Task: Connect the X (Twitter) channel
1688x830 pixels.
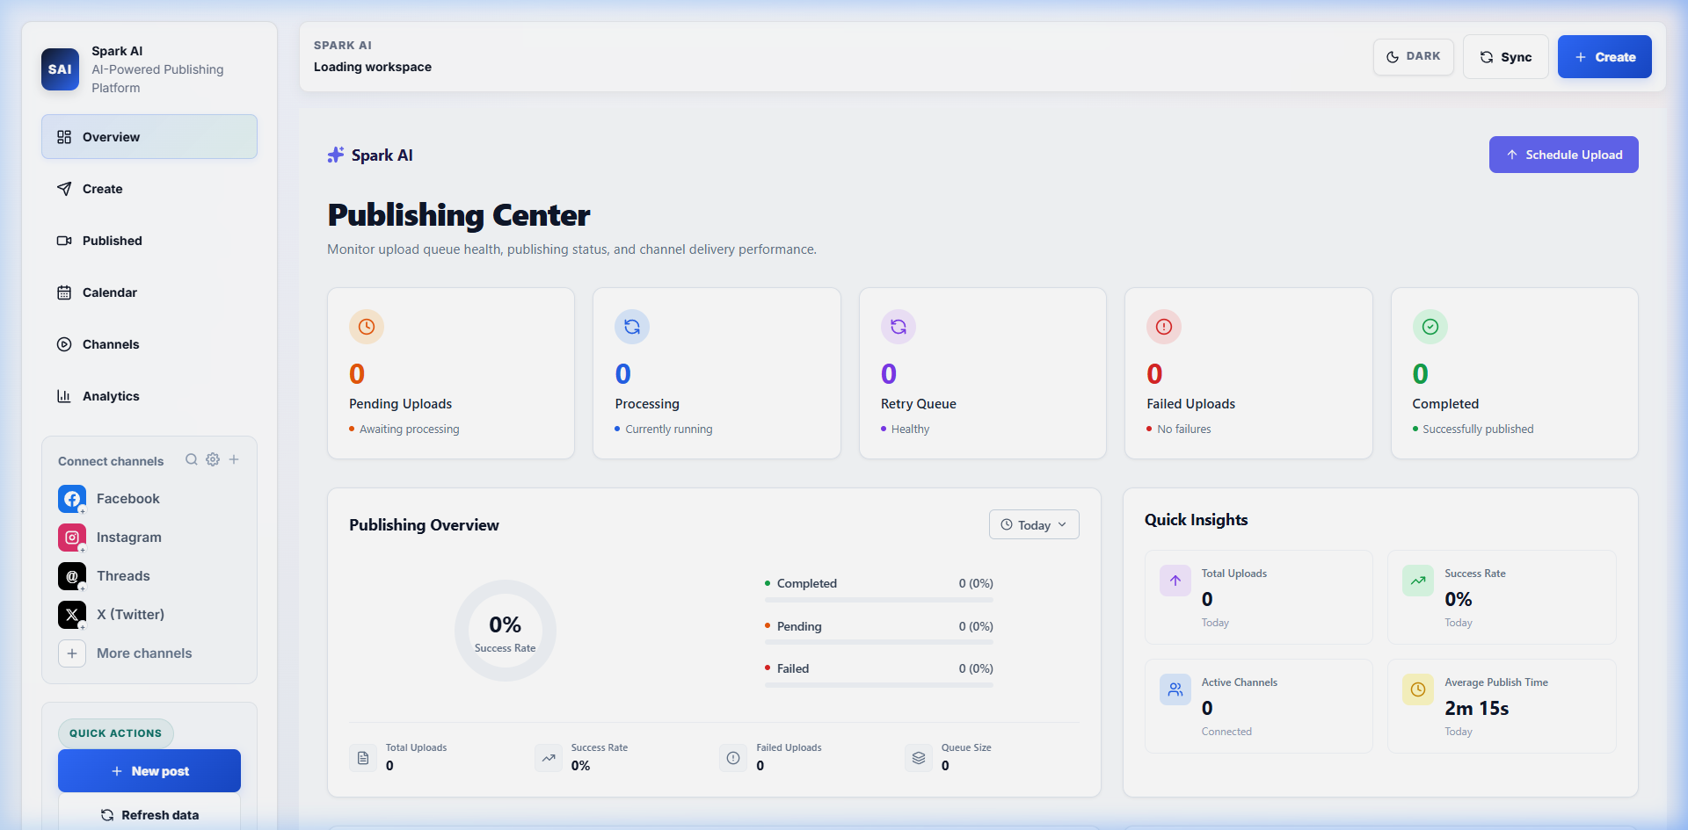Action: (x=149, y=615)
